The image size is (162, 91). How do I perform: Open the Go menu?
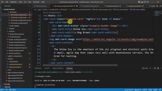point(25,2)
